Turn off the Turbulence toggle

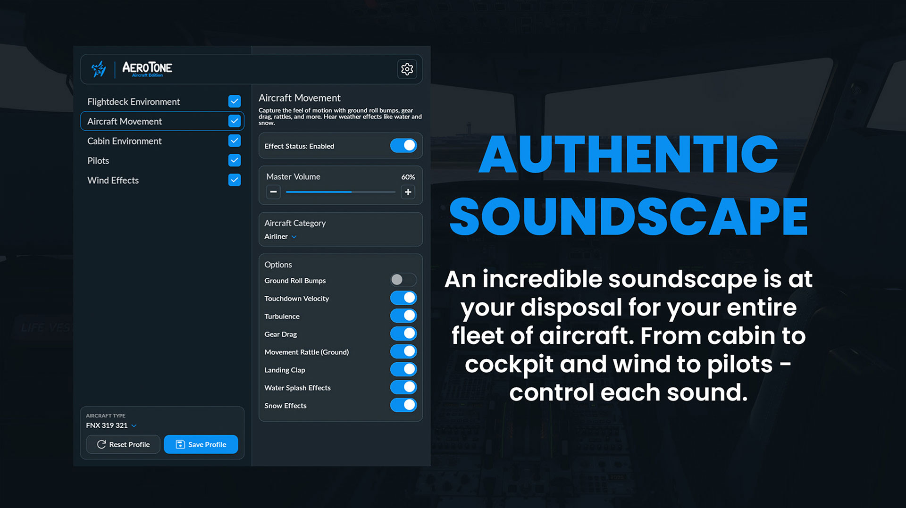click(403, 316)
